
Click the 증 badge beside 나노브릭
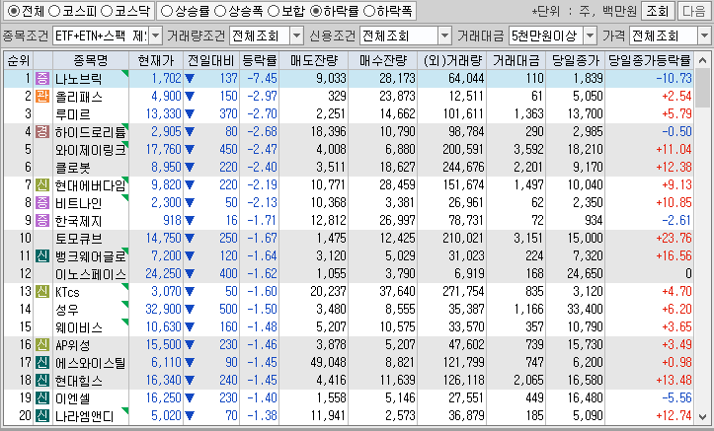[42, 78]
